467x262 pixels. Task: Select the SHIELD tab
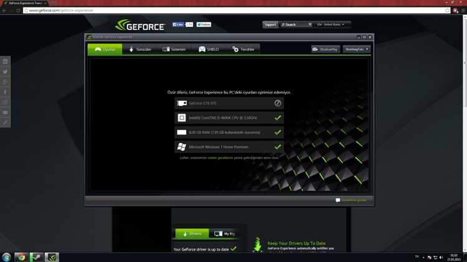pos(209,49)
